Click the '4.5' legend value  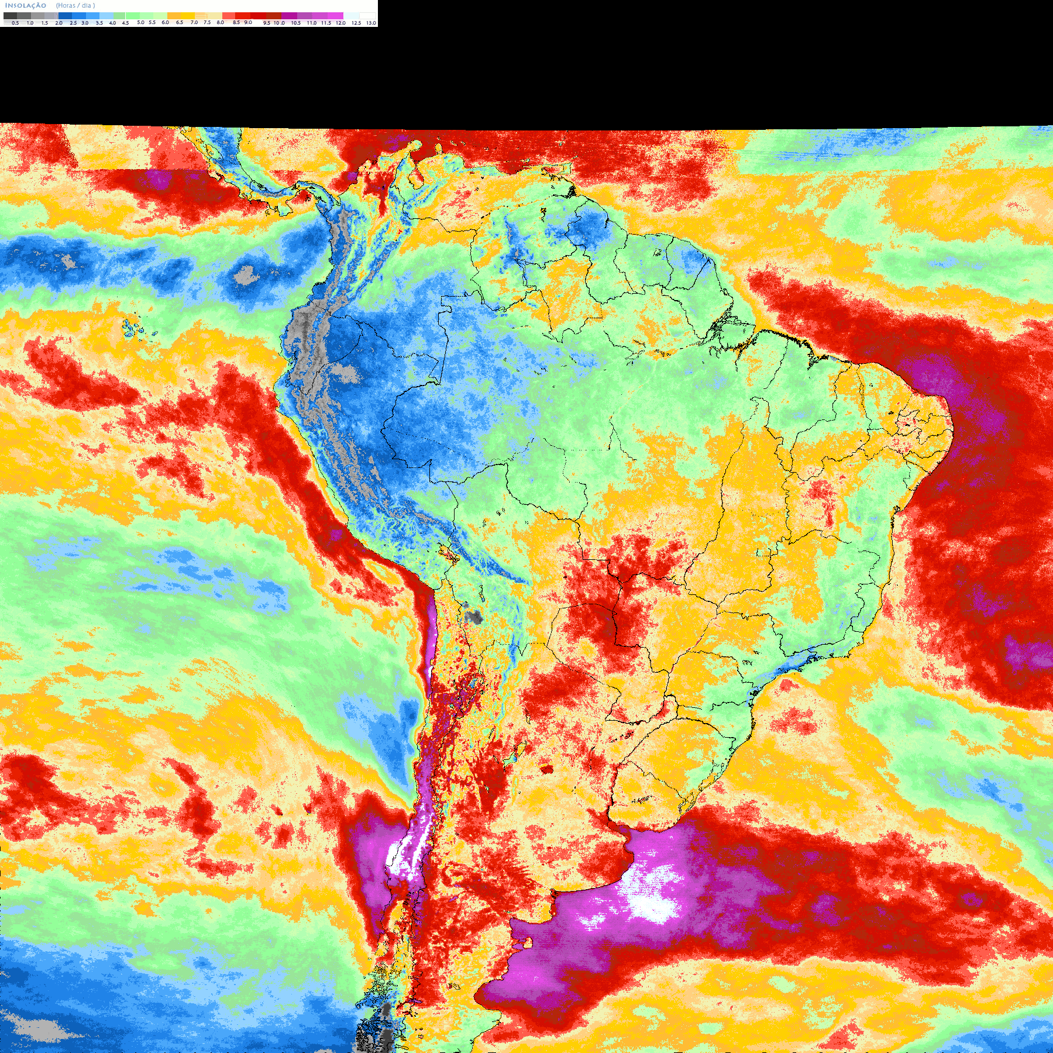pos(125,23)
